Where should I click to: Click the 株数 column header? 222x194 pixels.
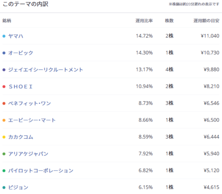click(x=169, y=20)
